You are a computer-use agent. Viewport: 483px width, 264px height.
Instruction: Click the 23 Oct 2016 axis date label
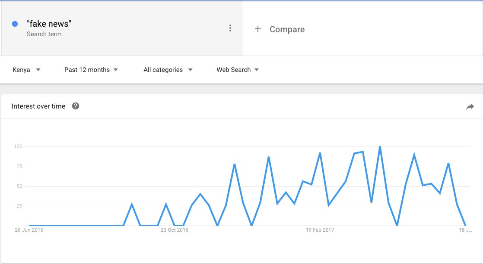(175, 230)
